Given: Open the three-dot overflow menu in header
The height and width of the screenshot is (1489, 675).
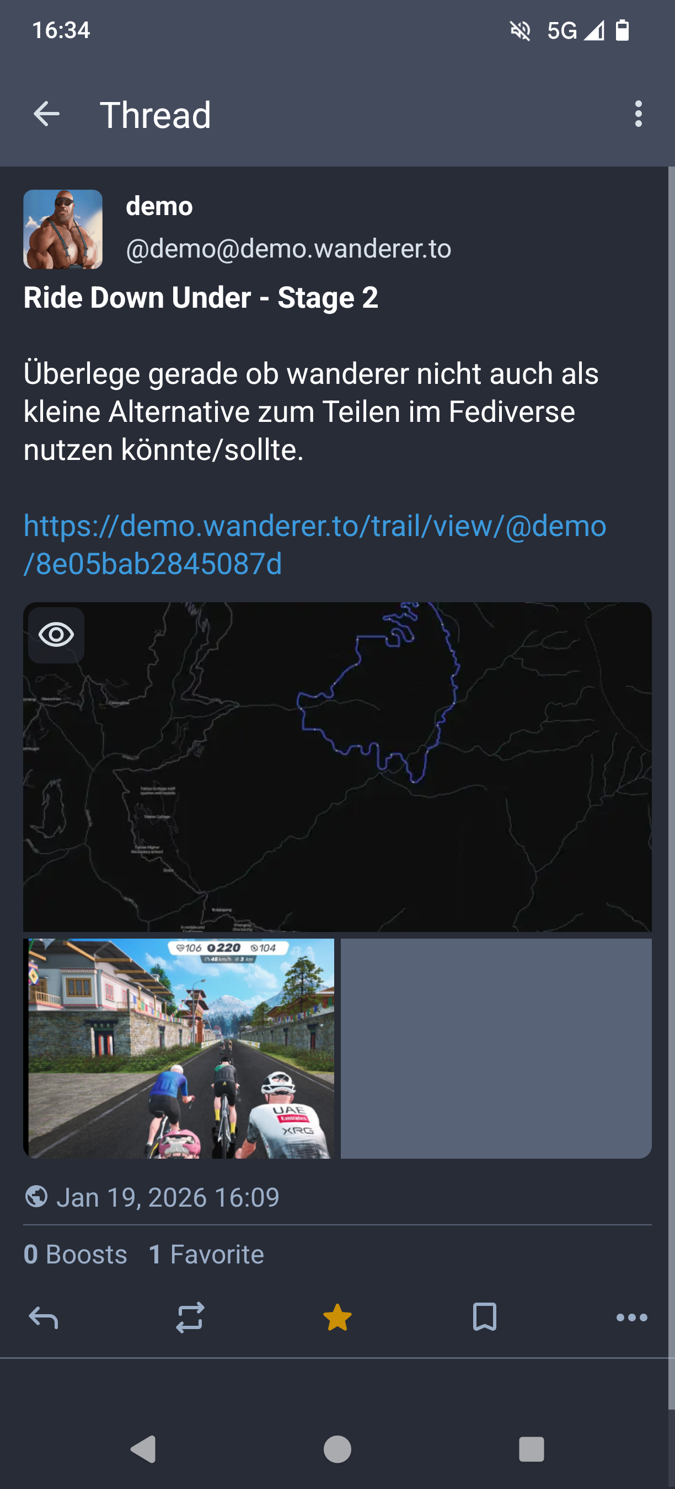Looking at the screenshot, I should coord(638,114).
